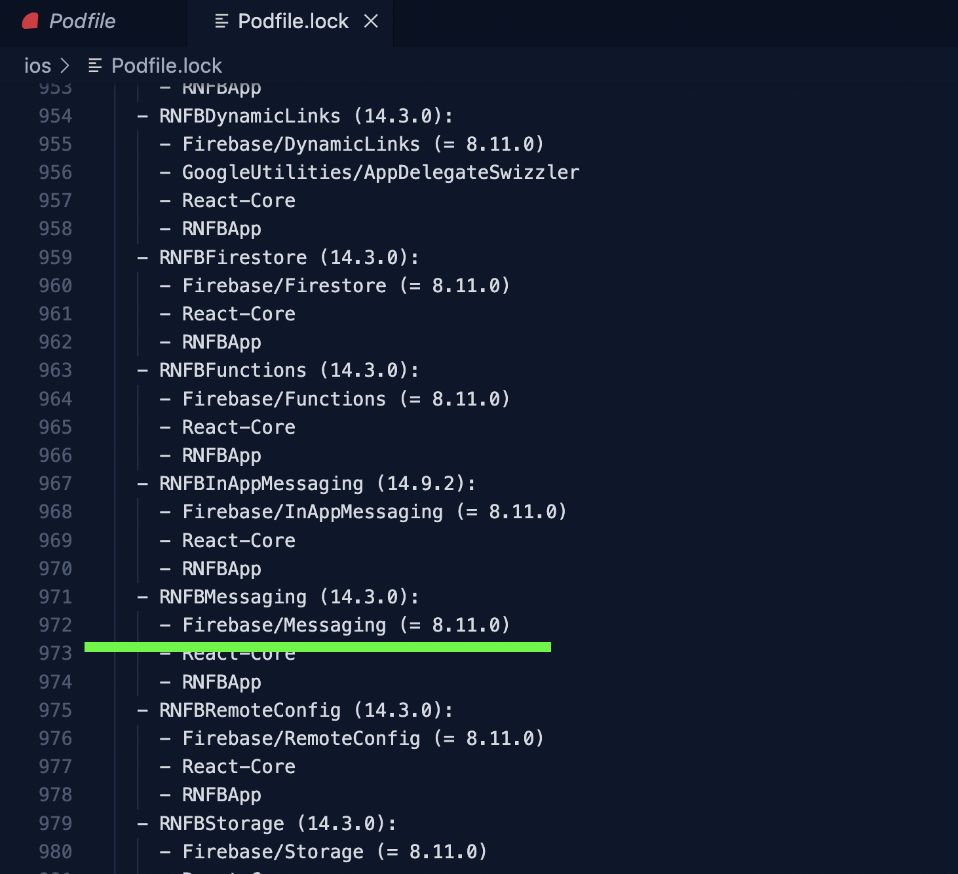Click the breadcrumb chevron after ios
The width and height of the screenshot is (958, 874).
64,66
